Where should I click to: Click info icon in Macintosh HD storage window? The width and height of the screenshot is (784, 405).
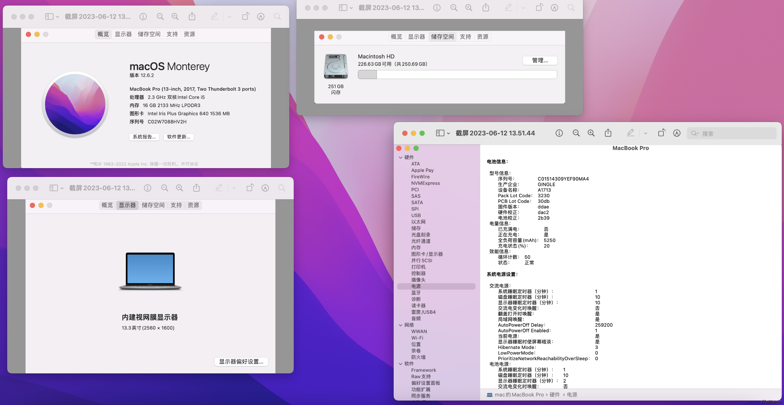point(437,7)
